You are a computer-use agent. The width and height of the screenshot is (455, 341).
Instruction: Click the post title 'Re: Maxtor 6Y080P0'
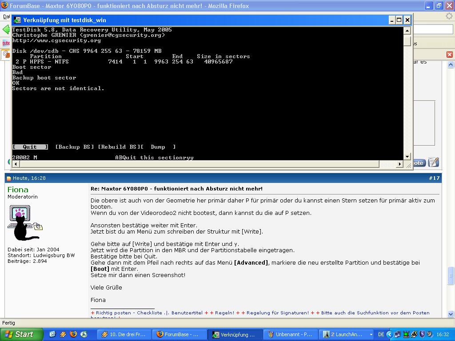tap(176, 189)
